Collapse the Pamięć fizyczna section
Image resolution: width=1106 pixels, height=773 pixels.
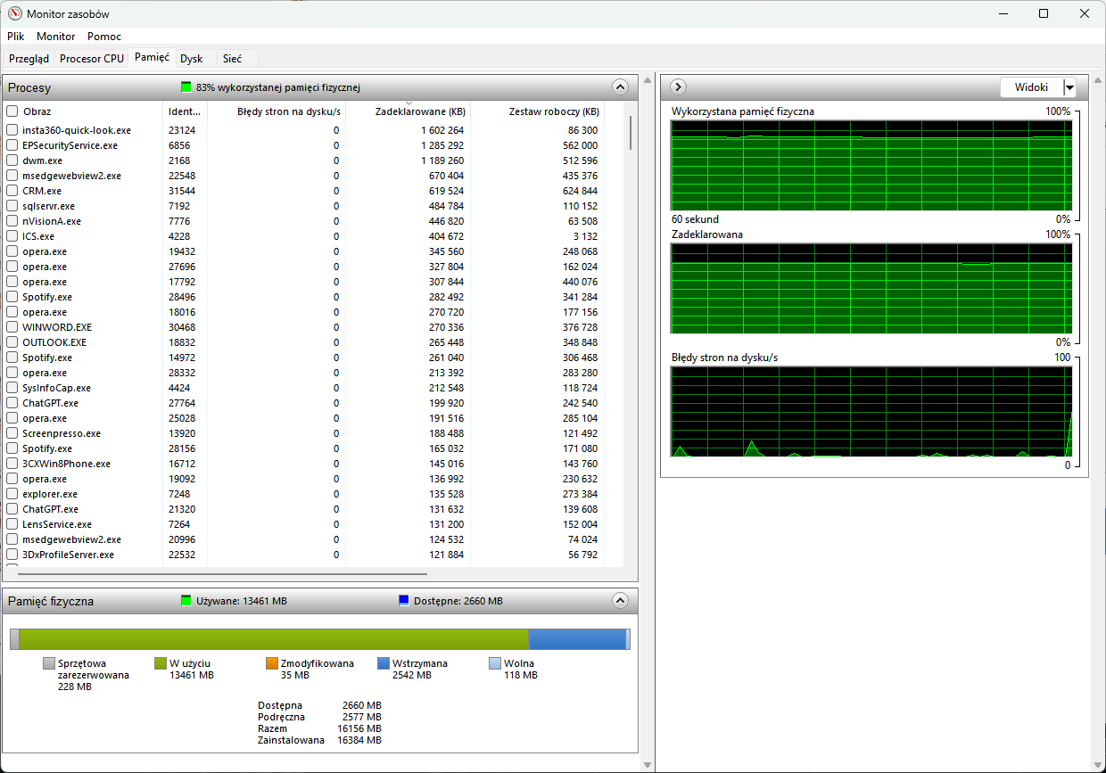pos(621,601)
